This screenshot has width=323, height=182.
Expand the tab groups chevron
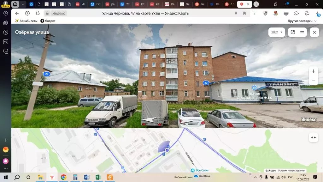pos(23,4)
